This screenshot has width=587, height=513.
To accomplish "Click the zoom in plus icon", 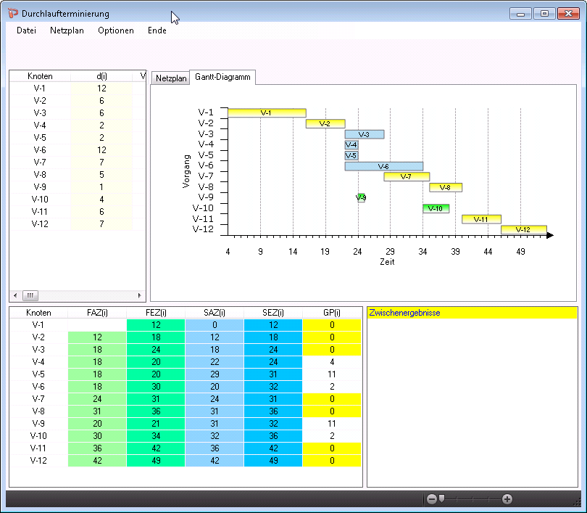I will pyautogui.click(x=507, y=499).
